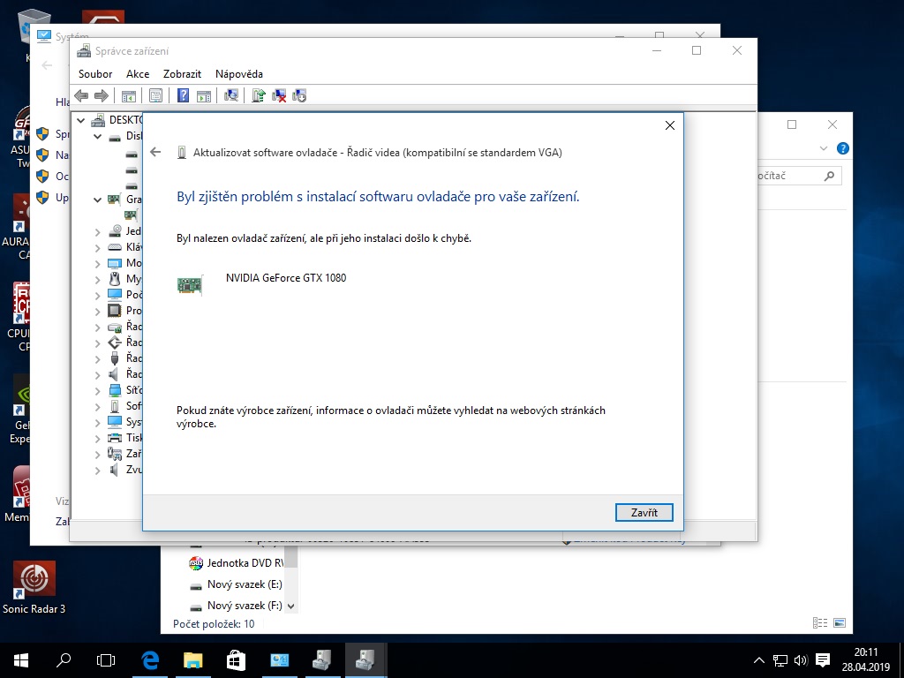
Task: Click the blue help icon in the Explorer window
Action: tap(842, 148)
